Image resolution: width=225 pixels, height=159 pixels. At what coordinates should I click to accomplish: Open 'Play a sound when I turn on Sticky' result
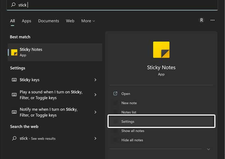tap(55, 95)
